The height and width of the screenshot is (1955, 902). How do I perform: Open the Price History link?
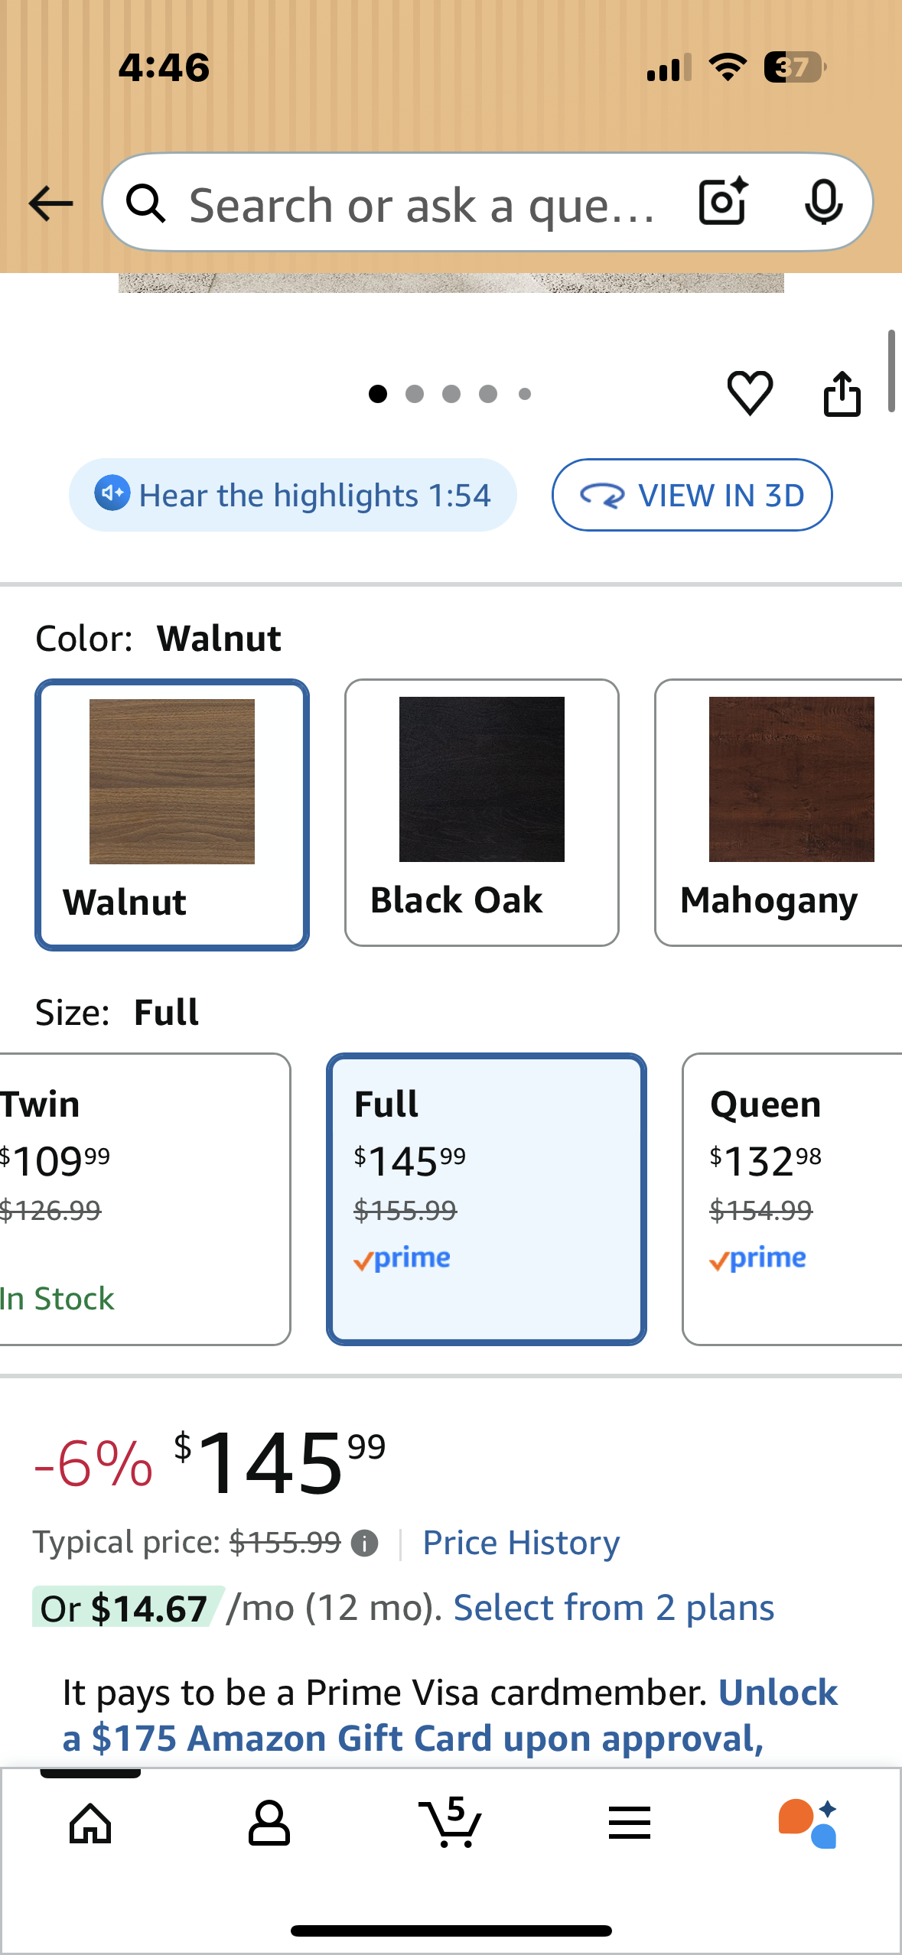click(x=520, y=1543)
